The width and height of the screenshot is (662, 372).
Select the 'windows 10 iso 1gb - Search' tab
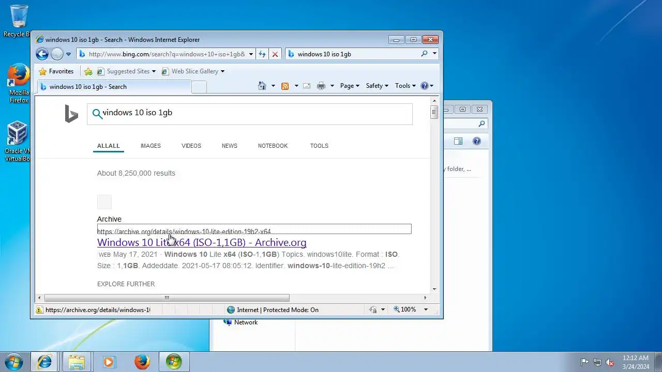pyautogui.click(x=114, y=87)
